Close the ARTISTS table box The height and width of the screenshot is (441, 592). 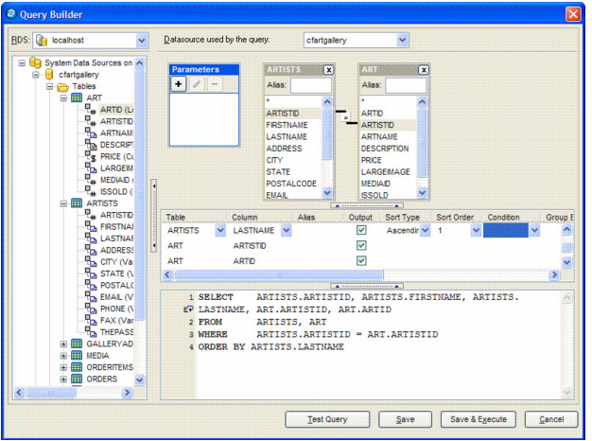(328, 69)
